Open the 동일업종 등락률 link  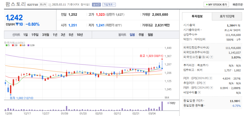tap(194, 106)
